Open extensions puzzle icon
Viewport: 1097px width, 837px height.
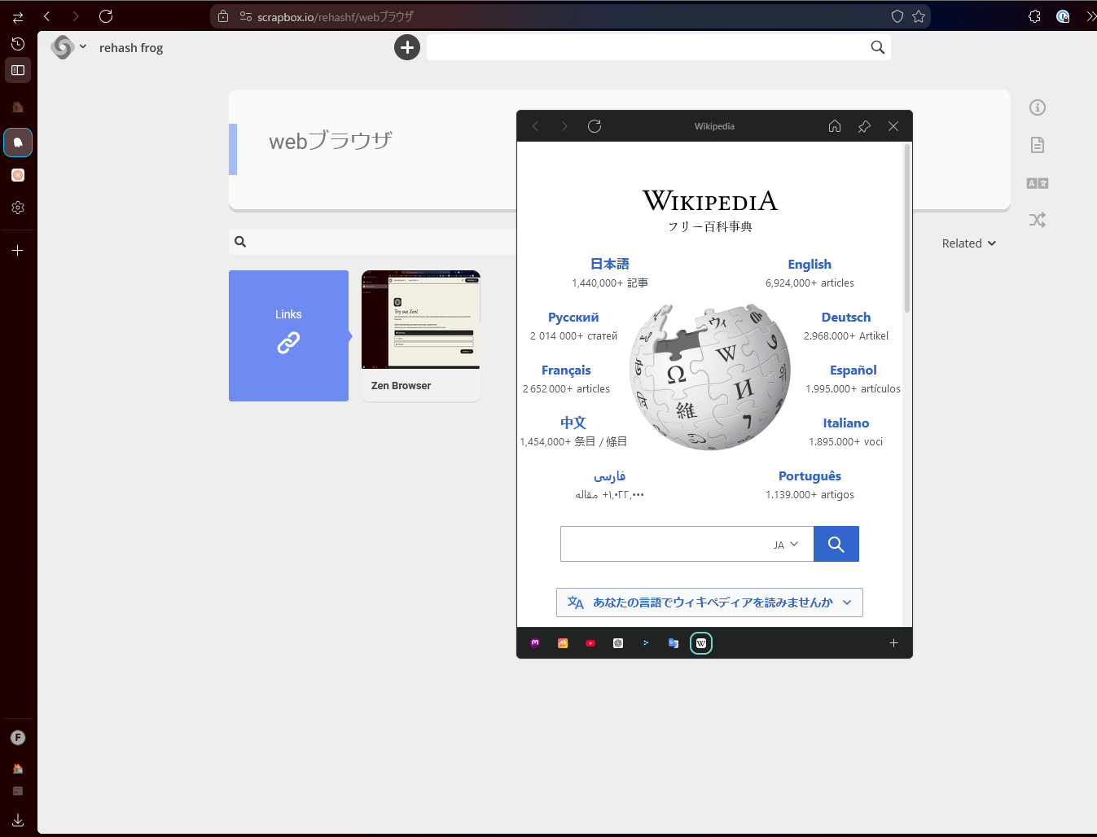1035,16
